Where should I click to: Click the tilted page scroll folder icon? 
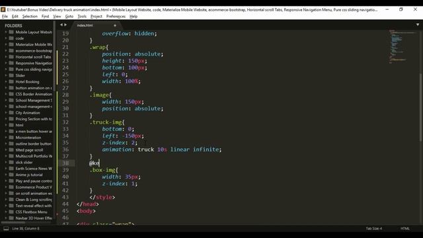tap(11, 150)
